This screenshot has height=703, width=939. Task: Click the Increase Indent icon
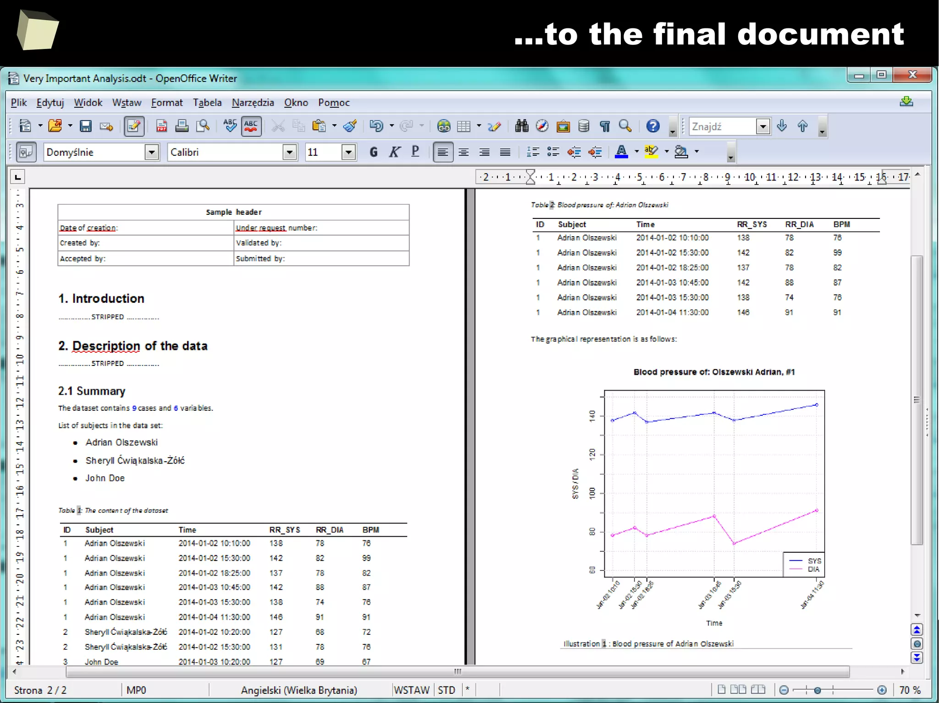595,152
